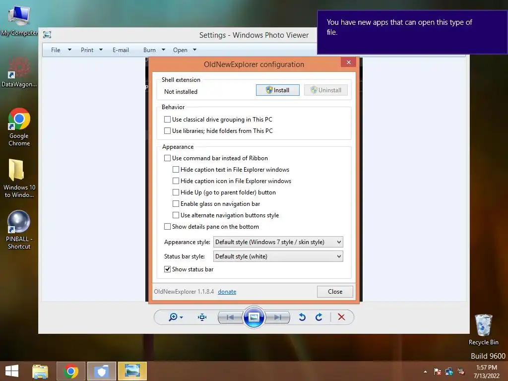
Task: Open Recycle Bin on desktop
Action: pos(483,329)
